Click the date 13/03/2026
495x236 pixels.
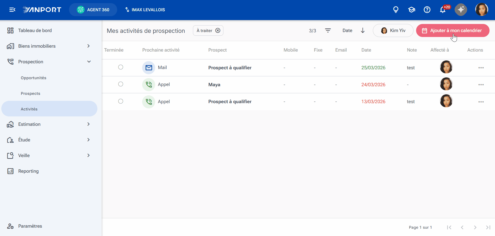tap(373, 102)
